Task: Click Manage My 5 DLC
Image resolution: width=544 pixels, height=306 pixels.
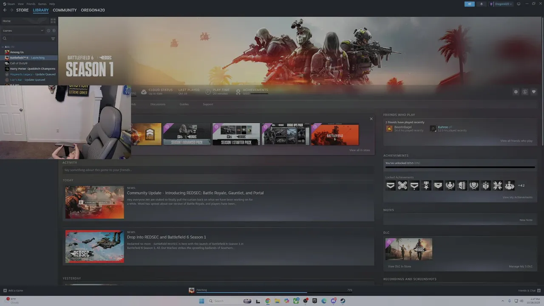Action: 521,266
